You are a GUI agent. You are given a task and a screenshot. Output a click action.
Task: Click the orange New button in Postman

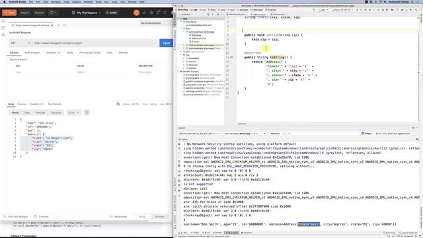9,13
